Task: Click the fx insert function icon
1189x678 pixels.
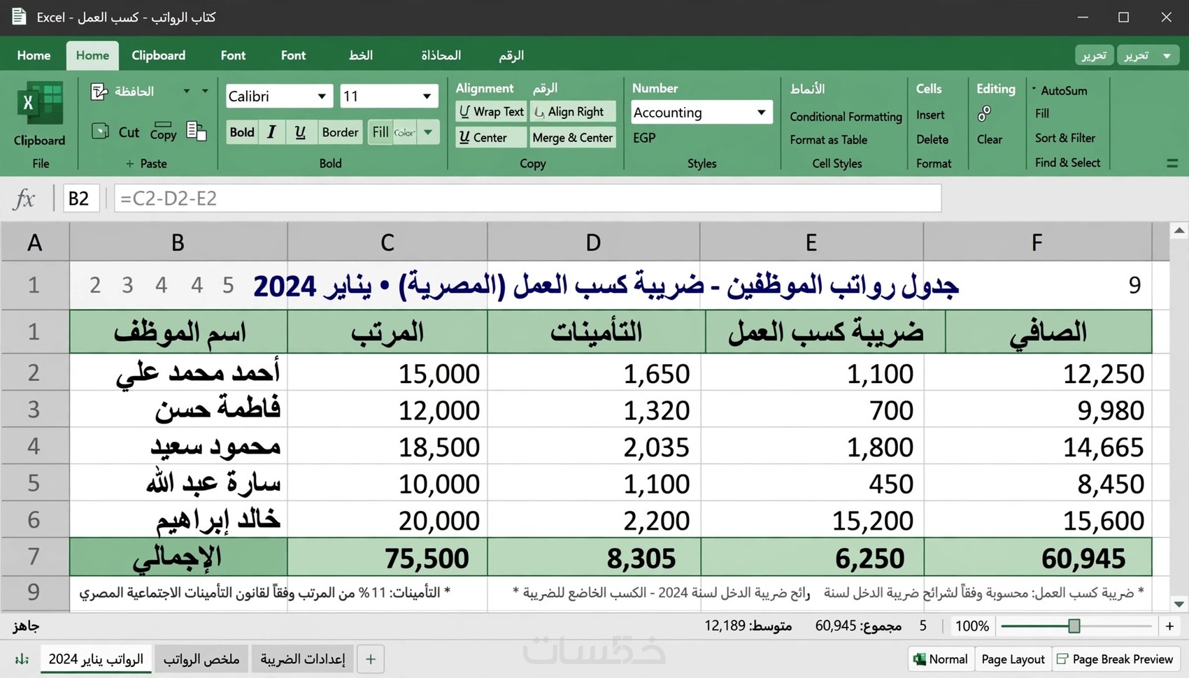Action: [x=24, y=199]
